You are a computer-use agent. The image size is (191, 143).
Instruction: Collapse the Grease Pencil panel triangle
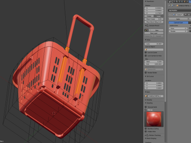pos(146,25)
